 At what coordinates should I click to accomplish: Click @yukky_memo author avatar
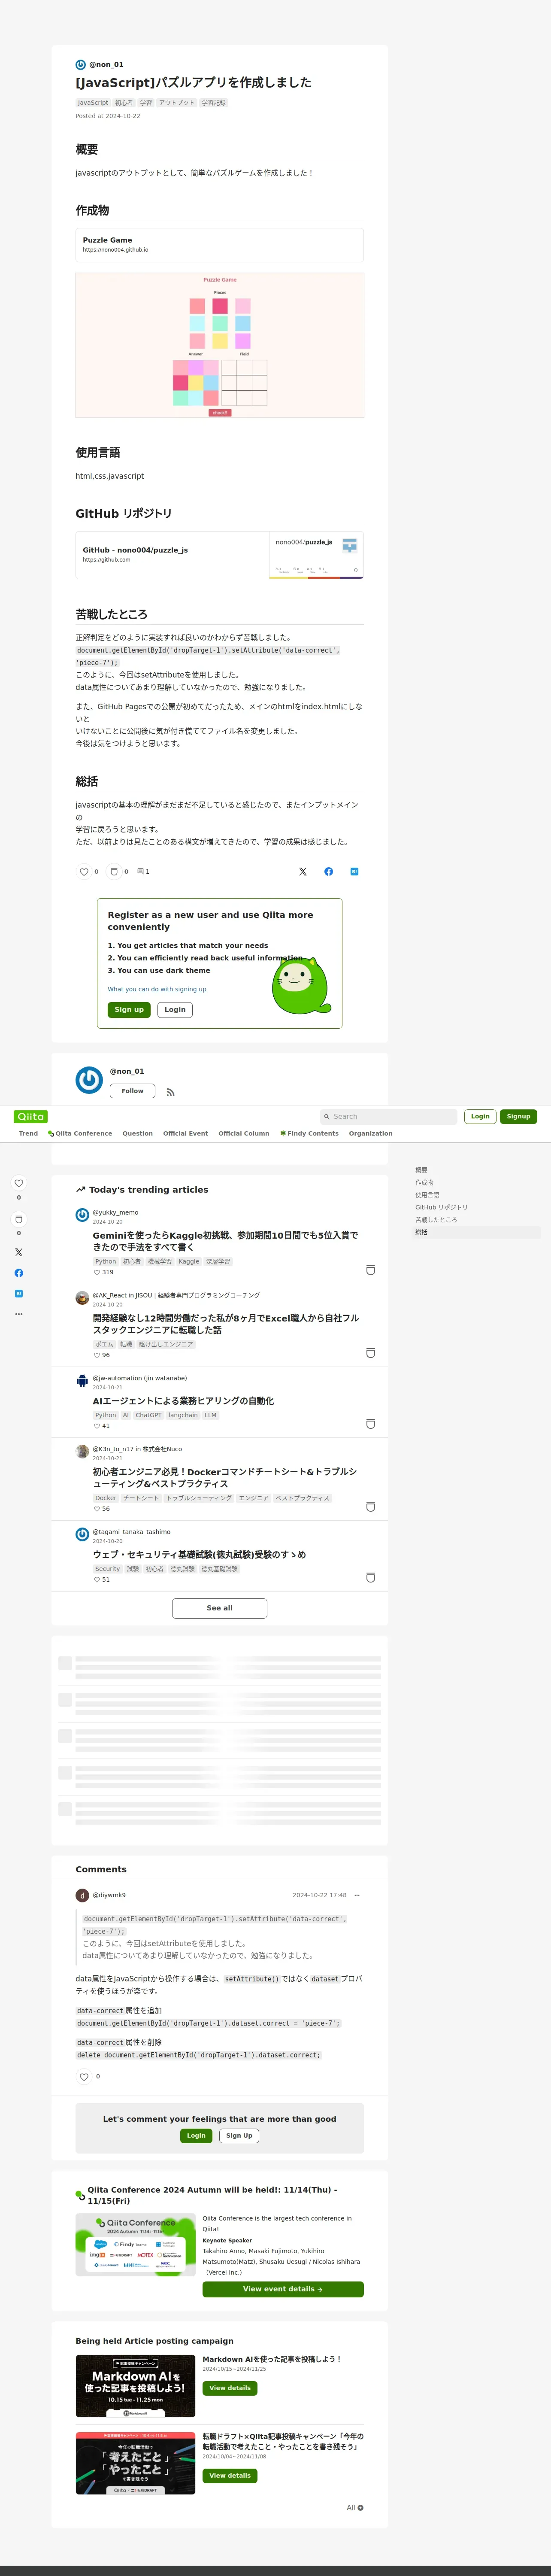click(82, 1215)
